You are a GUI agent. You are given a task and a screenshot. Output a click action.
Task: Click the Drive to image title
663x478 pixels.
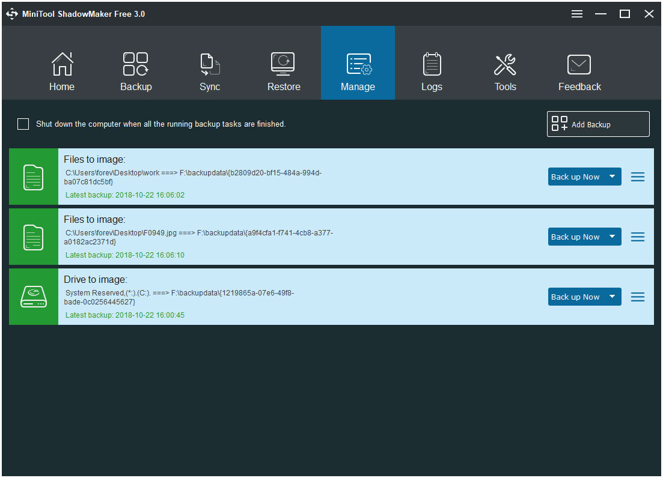tap(96, 280)
